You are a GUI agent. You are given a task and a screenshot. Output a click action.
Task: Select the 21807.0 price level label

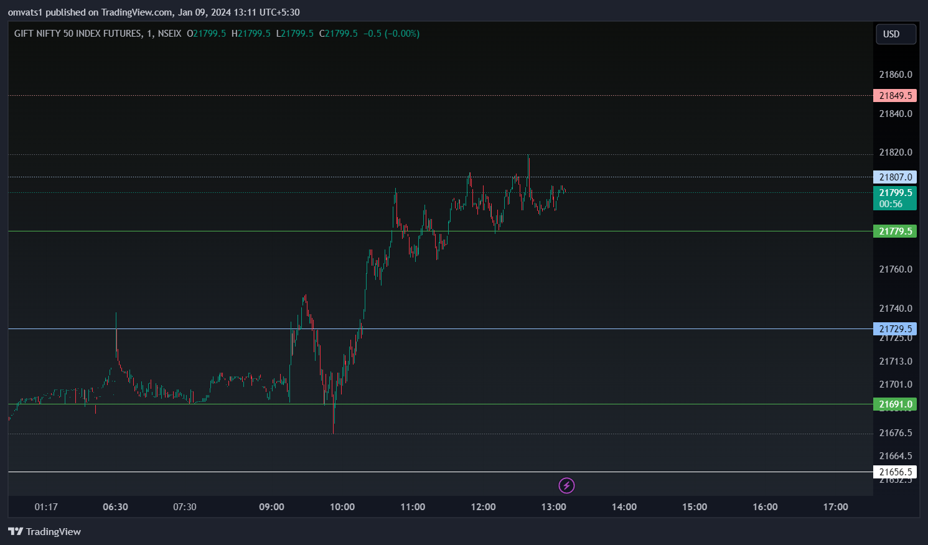pyautogui.click(x=895, y=177)
